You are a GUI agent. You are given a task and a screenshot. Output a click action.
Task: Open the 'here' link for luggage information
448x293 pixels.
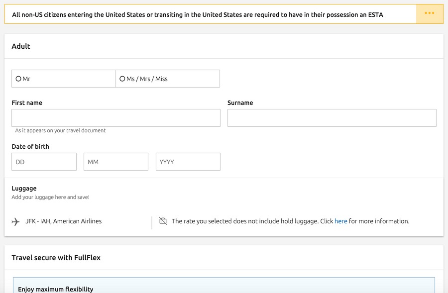pos(340,221)
